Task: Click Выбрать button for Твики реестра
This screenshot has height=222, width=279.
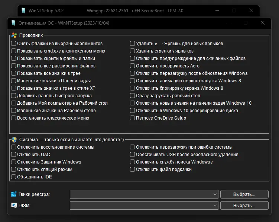Action: click(244, 194)
